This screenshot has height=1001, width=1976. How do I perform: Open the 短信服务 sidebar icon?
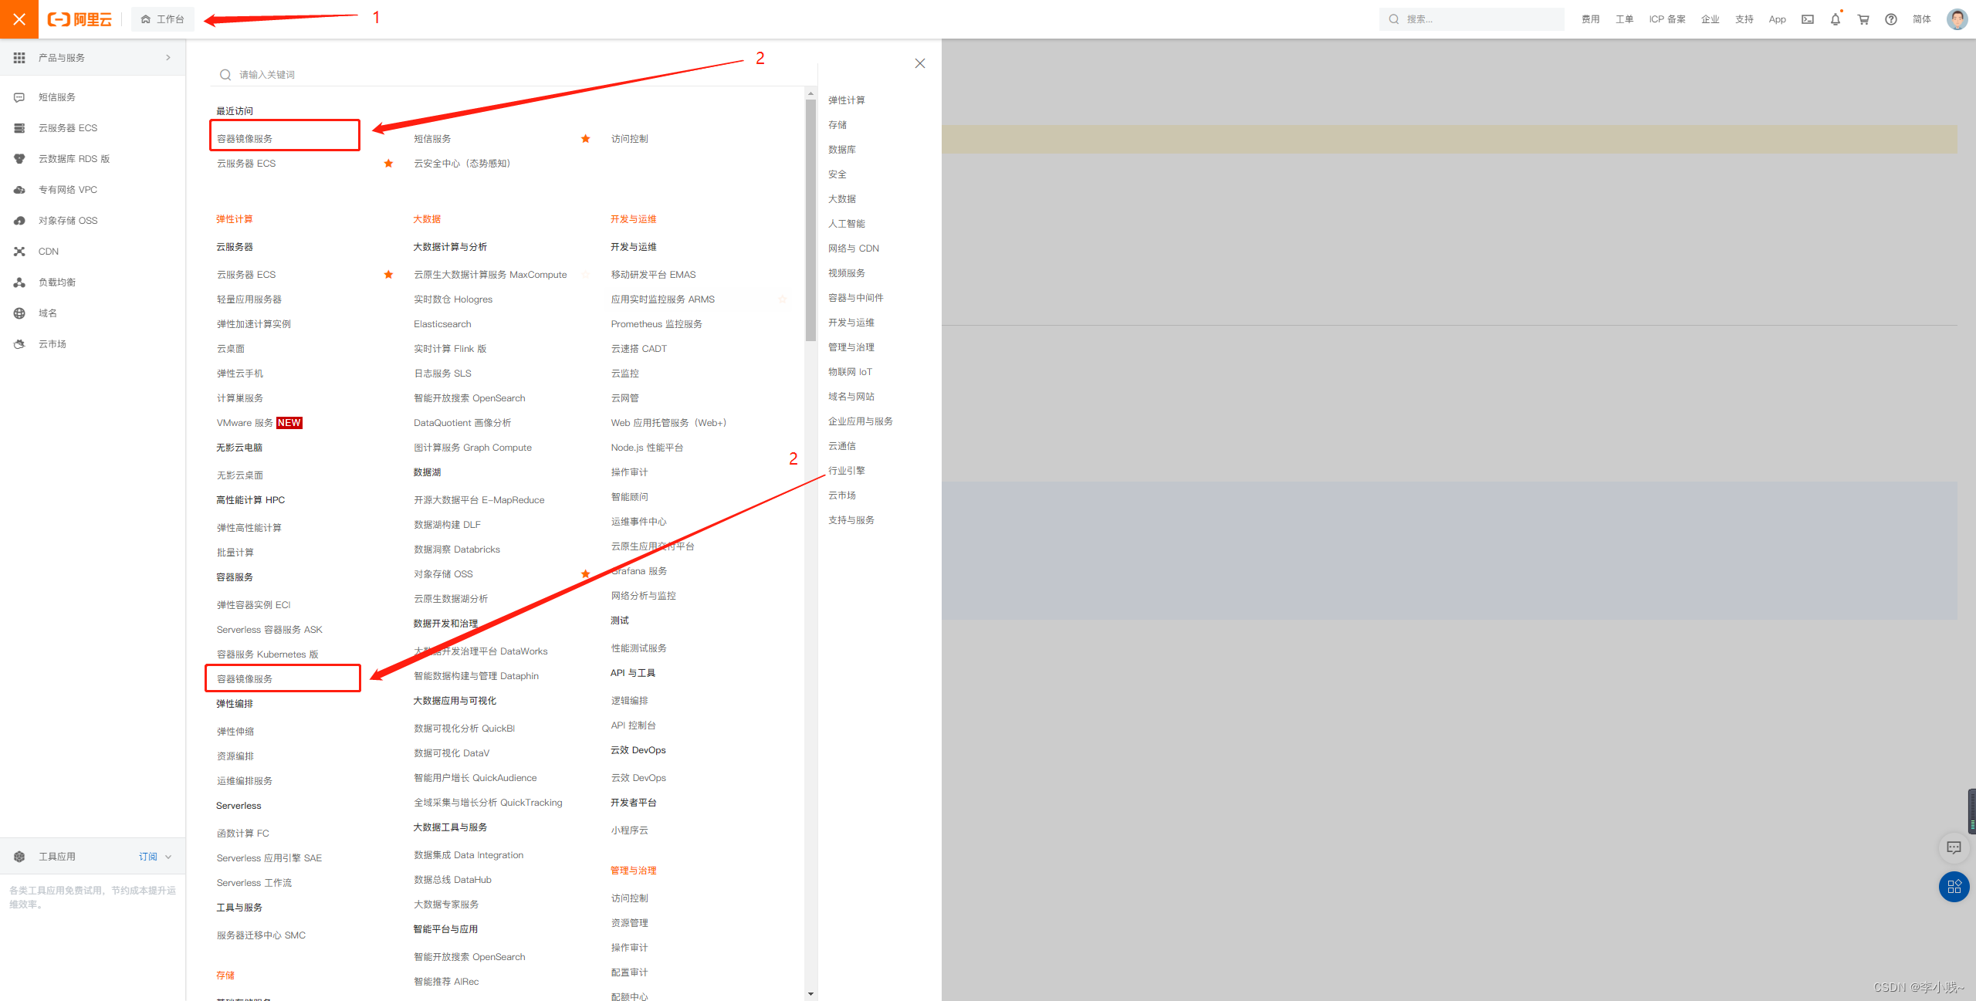pos(19,97)
